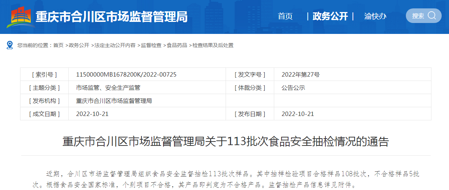Click the [ 发布日期 ] label
The width and height of the screenshot is (449, 190).
[250, 114]
